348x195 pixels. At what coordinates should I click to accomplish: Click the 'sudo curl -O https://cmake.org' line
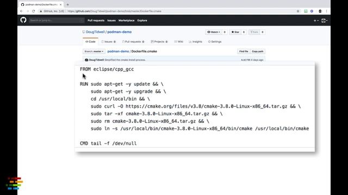196,106
